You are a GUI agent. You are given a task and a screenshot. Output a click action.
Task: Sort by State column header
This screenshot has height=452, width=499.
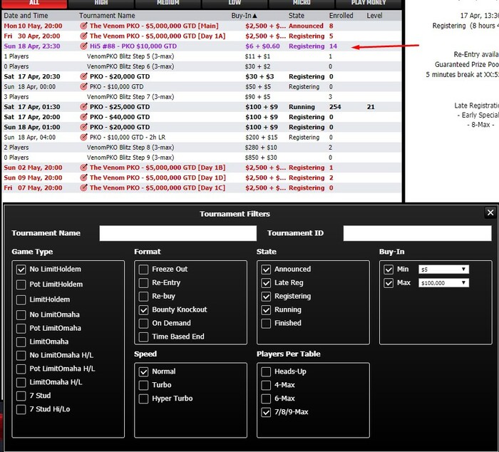pos(297,16)
